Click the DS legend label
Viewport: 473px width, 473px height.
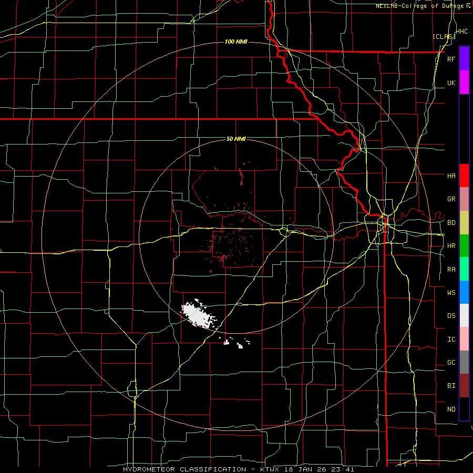click(451, 316)
